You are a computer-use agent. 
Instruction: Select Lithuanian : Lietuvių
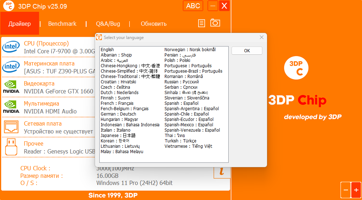click(x=120, y=146)
